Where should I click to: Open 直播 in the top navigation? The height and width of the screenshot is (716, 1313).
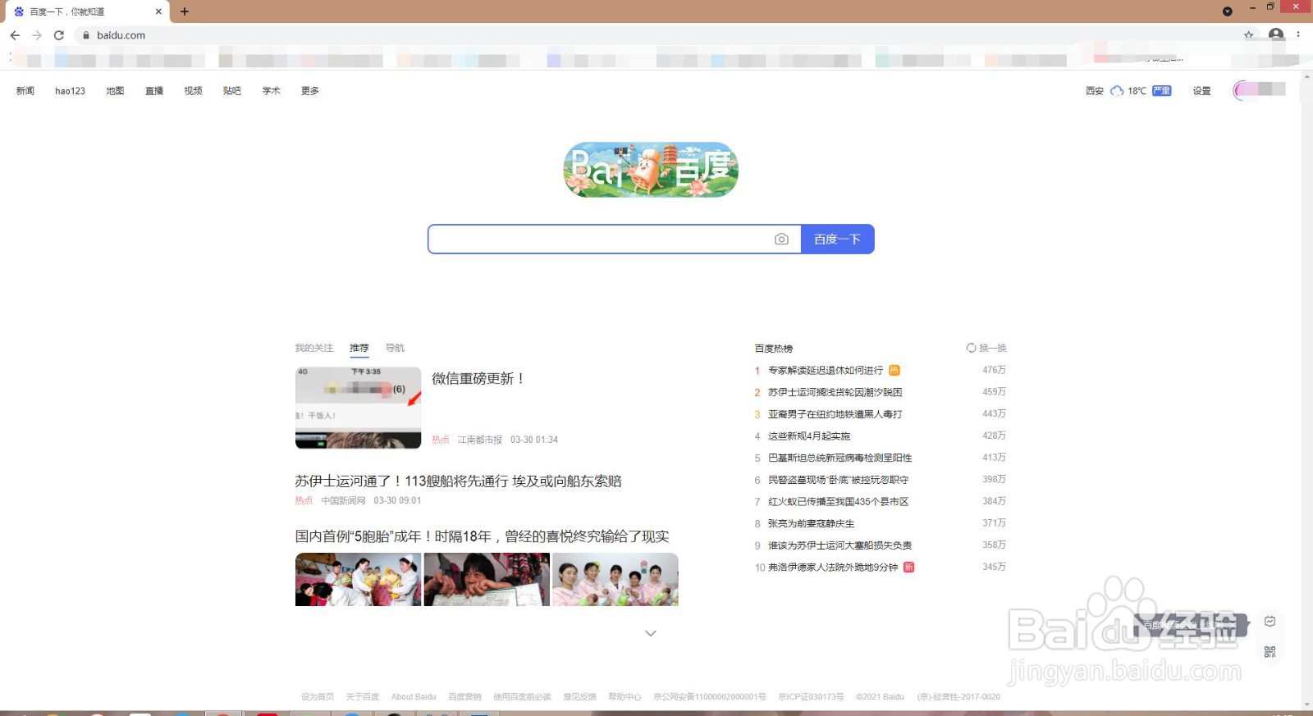[x=154, y=91]
